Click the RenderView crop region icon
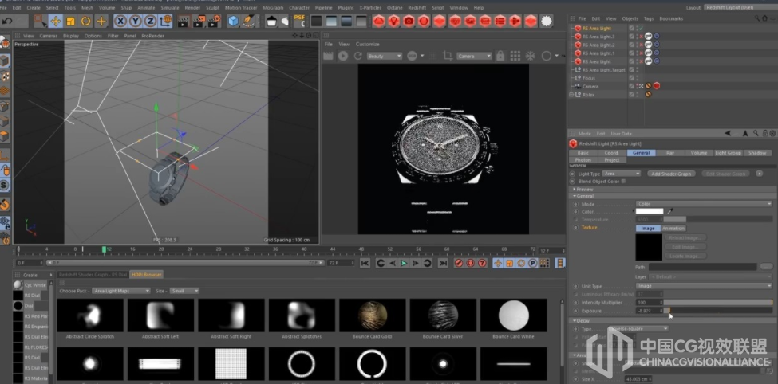 (447, 56)
